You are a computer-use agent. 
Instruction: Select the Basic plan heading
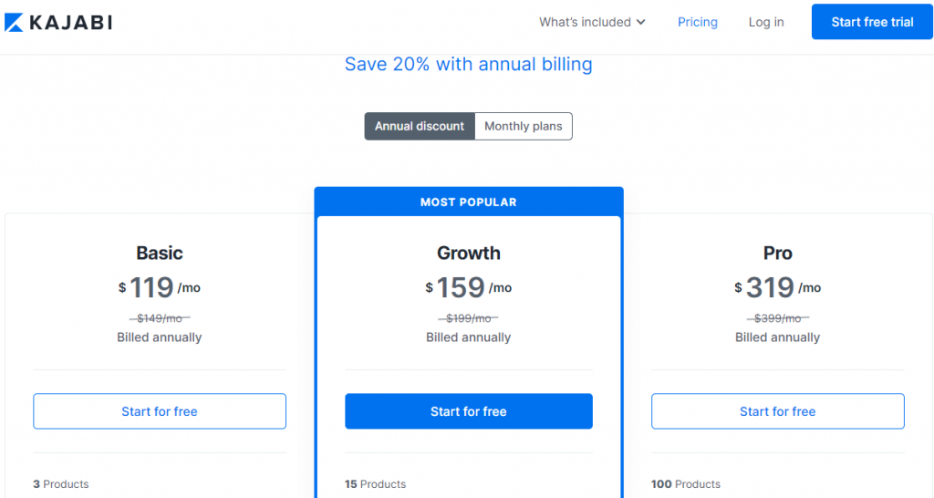tap(160, 253)
